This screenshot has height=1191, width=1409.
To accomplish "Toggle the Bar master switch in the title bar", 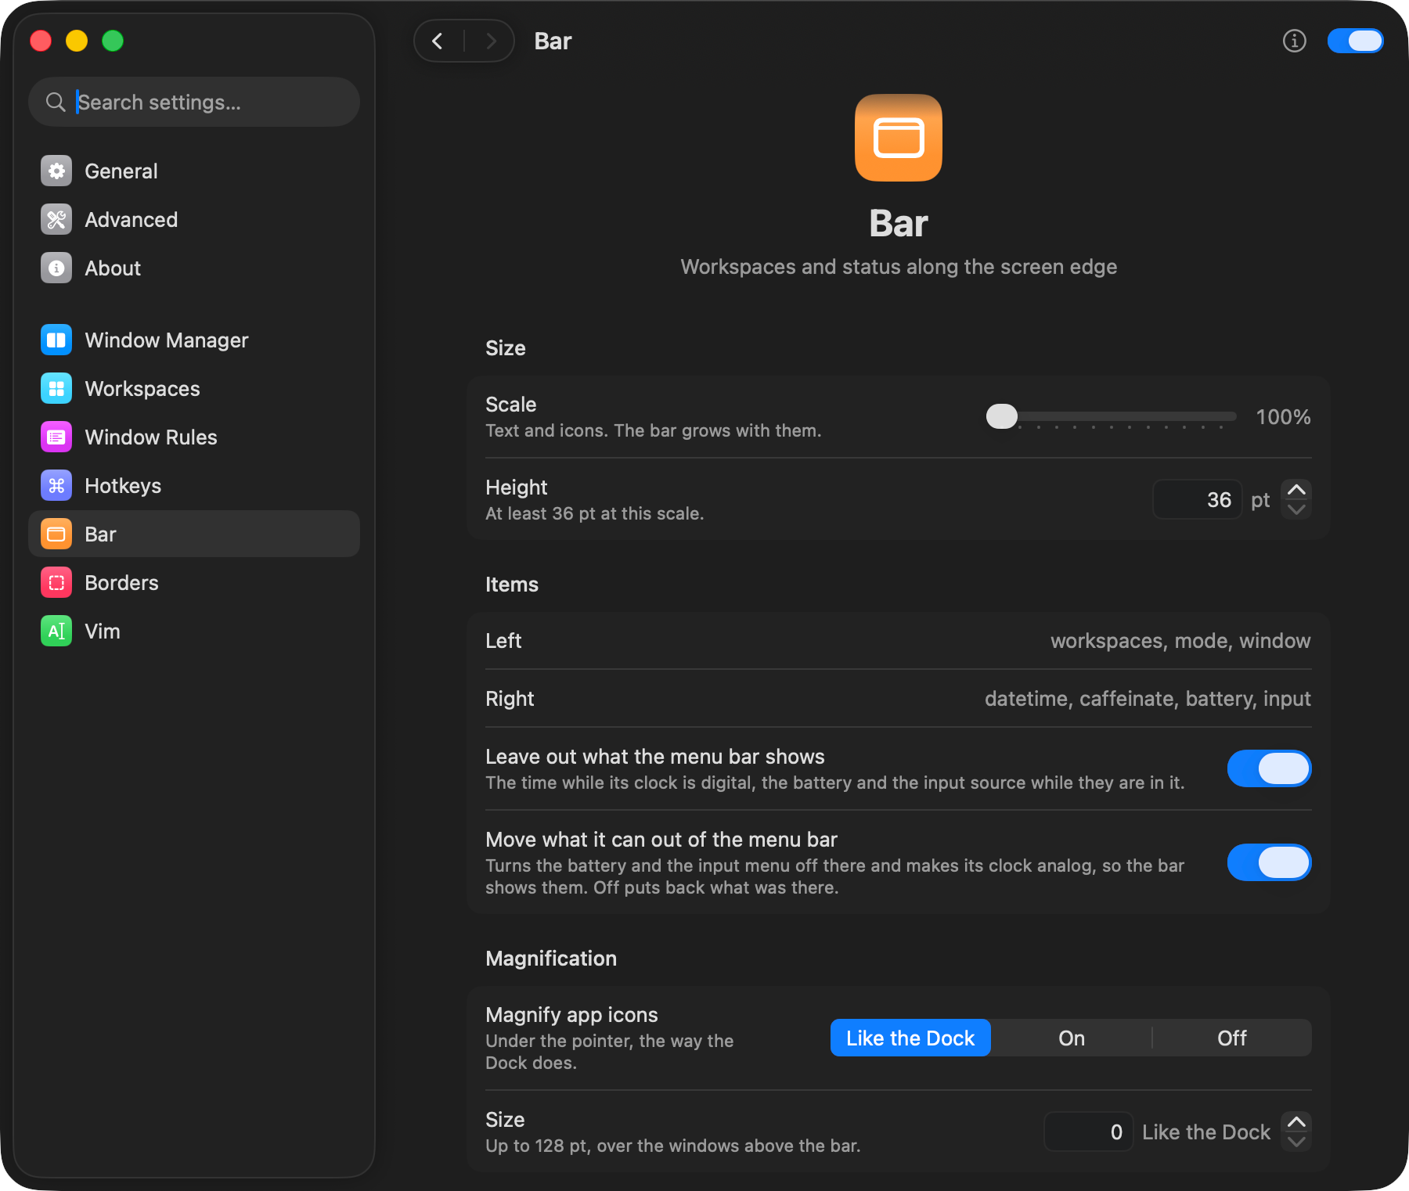I will [1356, 41].
